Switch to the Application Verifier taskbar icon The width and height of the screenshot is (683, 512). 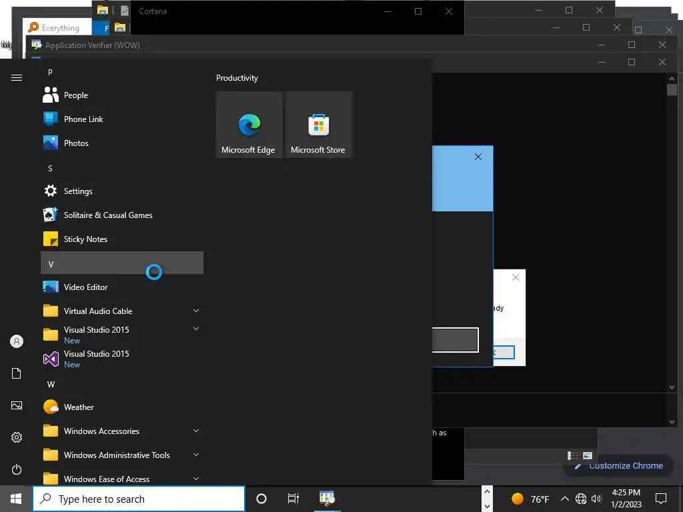click(x=327, y=499)
